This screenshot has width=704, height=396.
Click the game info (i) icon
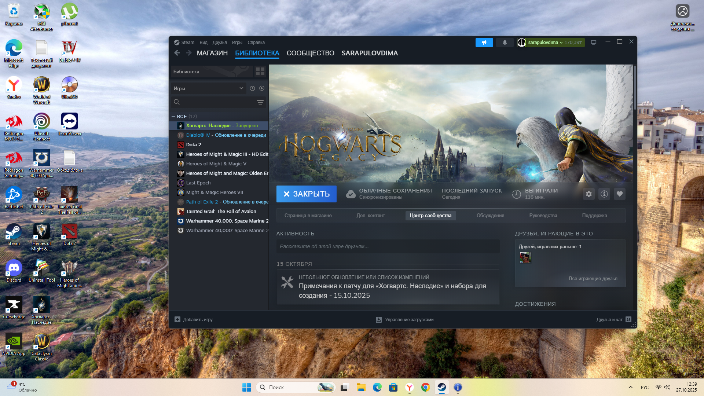pyautogui.click(x=604, y=194)
